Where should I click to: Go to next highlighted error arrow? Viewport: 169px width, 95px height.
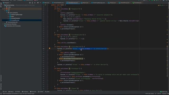point(167,5)
